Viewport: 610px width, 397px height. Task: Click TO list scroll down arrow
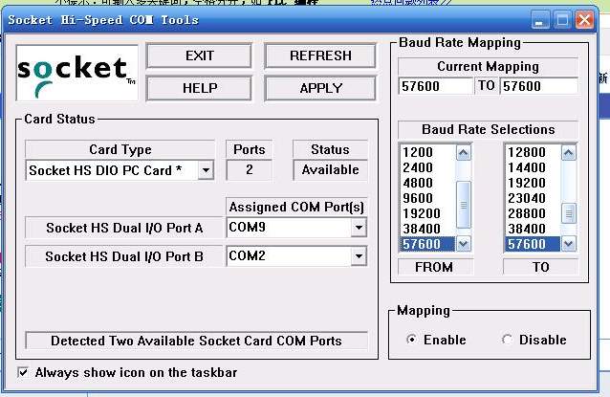pyautogui.click(x=568, y=244)
